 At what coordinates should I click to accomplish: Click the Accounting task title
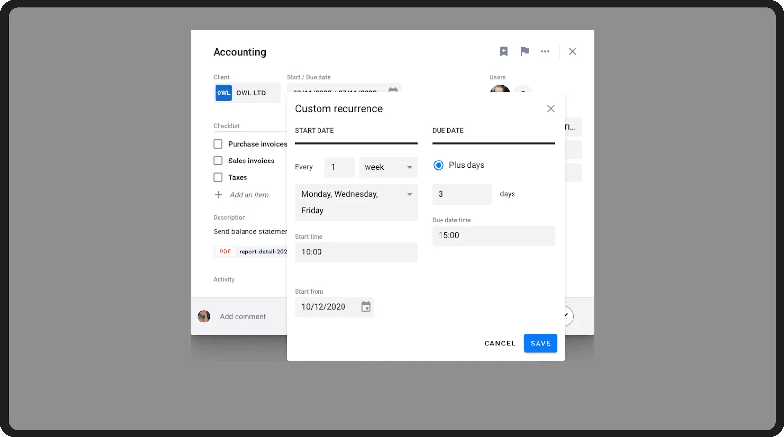point(240,52)
